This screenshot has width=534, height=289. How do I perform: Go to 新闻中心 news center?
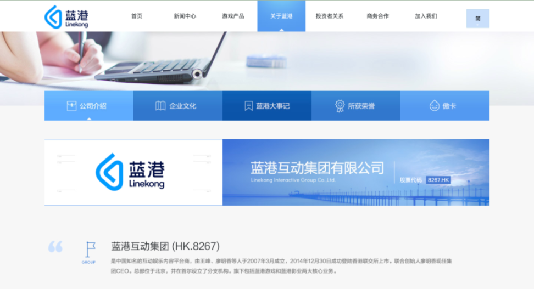(x=185, y=16)
